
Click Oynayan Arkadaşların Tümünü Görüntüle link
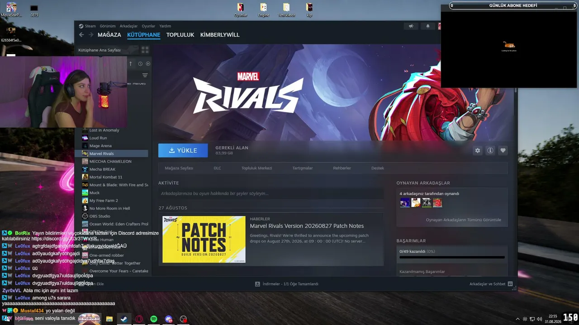coord(463,220)
